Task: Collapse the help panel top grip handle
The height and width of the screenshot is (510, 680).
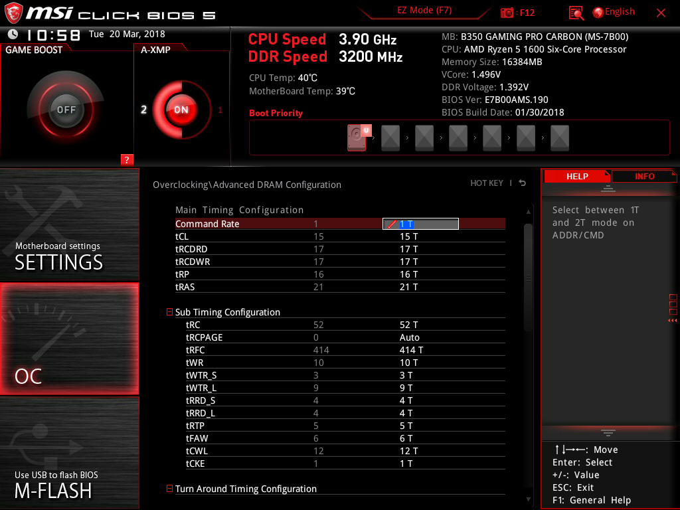Action: [x=608, y=188]
